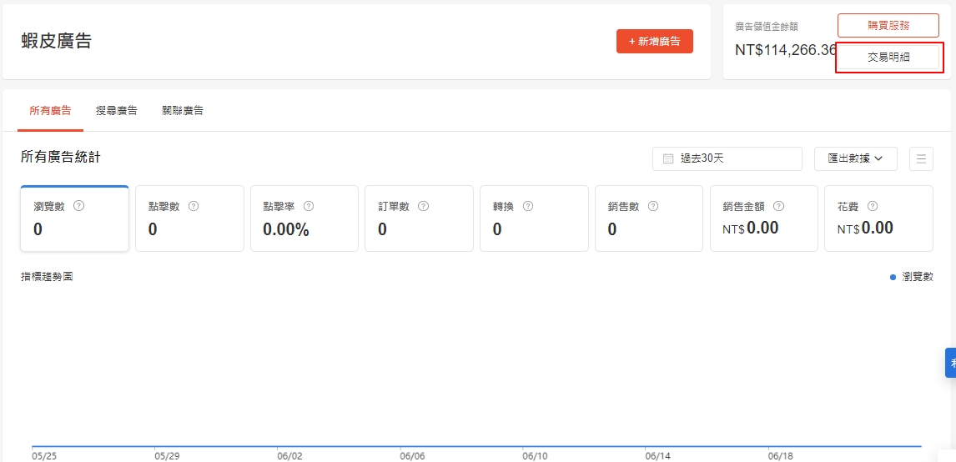Screen dimensions: 956x462
Task: Open 購買服務 to buy ad credit
Action: [x=888, y=26]
